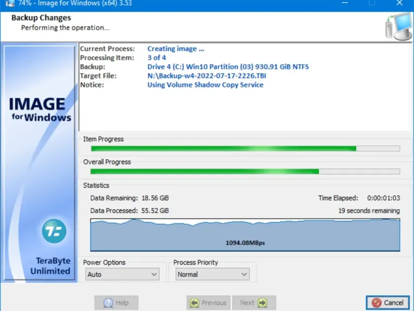
Task: Click the Data Remaining value 18.56 GiB
Action: tap(155, 198)
